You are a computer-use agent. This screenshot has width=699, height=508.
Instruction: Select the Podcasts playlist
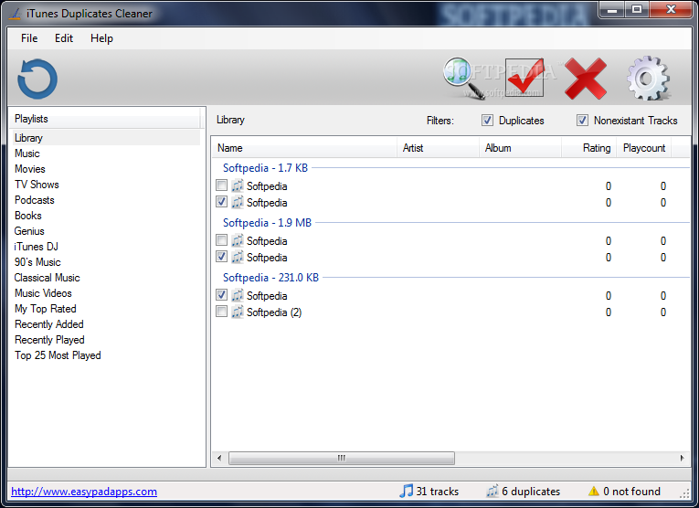[35, 200]
